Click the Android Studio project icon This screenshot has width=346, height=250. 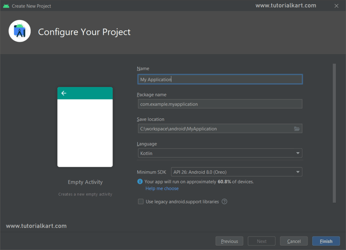tap(19, 31)
